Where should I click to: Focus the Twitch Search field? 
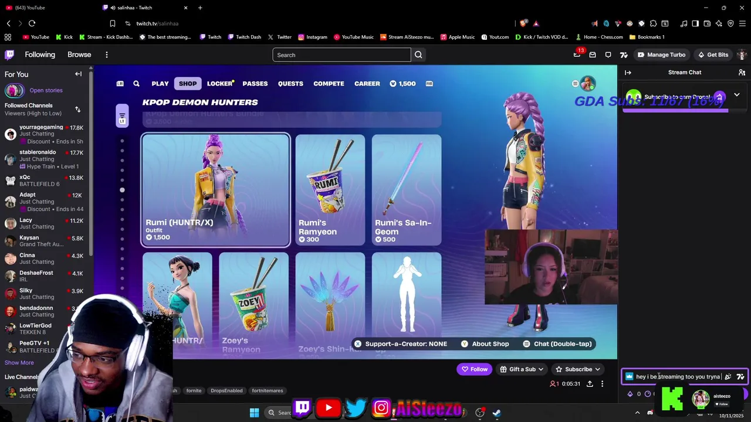[341, 55]
